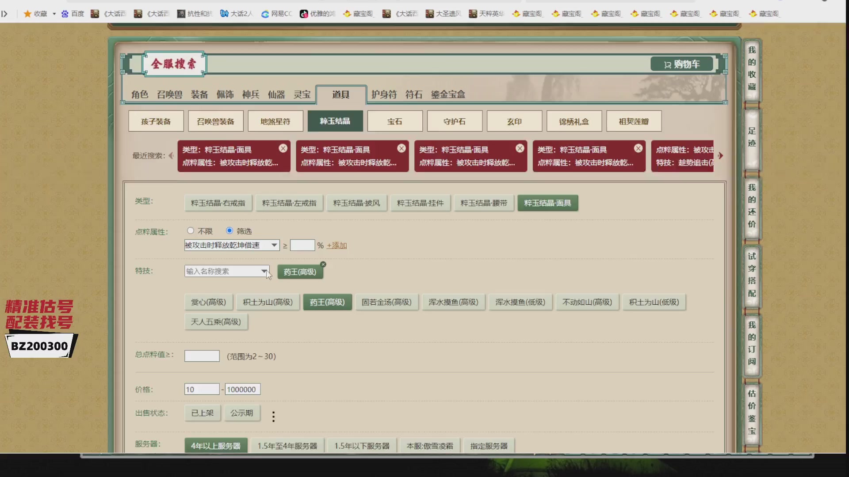Open 收藏 favorites star in bookmarks bar

pyautogui.click(x=35, y=14)
